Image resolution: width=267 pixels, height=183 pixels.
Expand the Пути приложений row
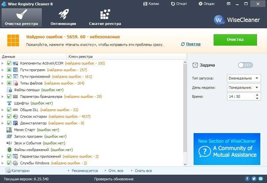2,77
